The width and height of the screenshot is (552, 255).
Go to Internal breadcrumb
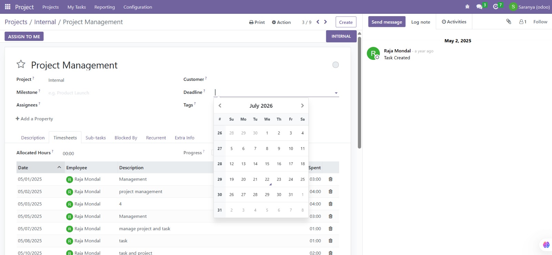coord(45,22)
